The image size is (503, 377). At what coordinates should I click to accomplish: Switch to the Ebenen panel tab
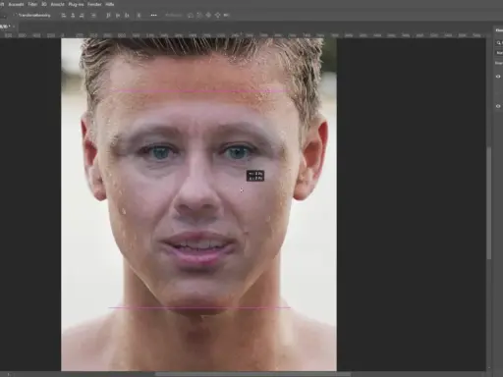pos(499,30)
